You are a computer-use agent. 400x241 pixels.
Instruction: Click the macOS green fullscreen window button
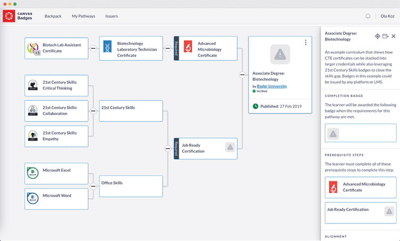tap(15, 4)
